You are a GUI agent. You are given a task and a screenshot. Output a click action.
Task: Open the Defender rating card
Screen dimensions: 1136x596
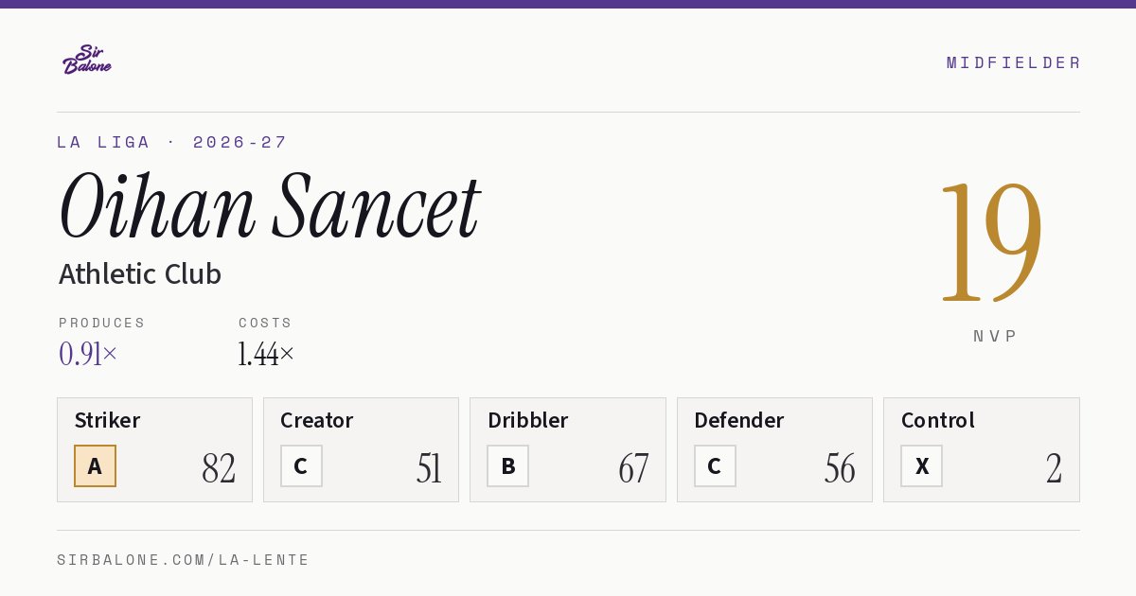click(774, 449)
